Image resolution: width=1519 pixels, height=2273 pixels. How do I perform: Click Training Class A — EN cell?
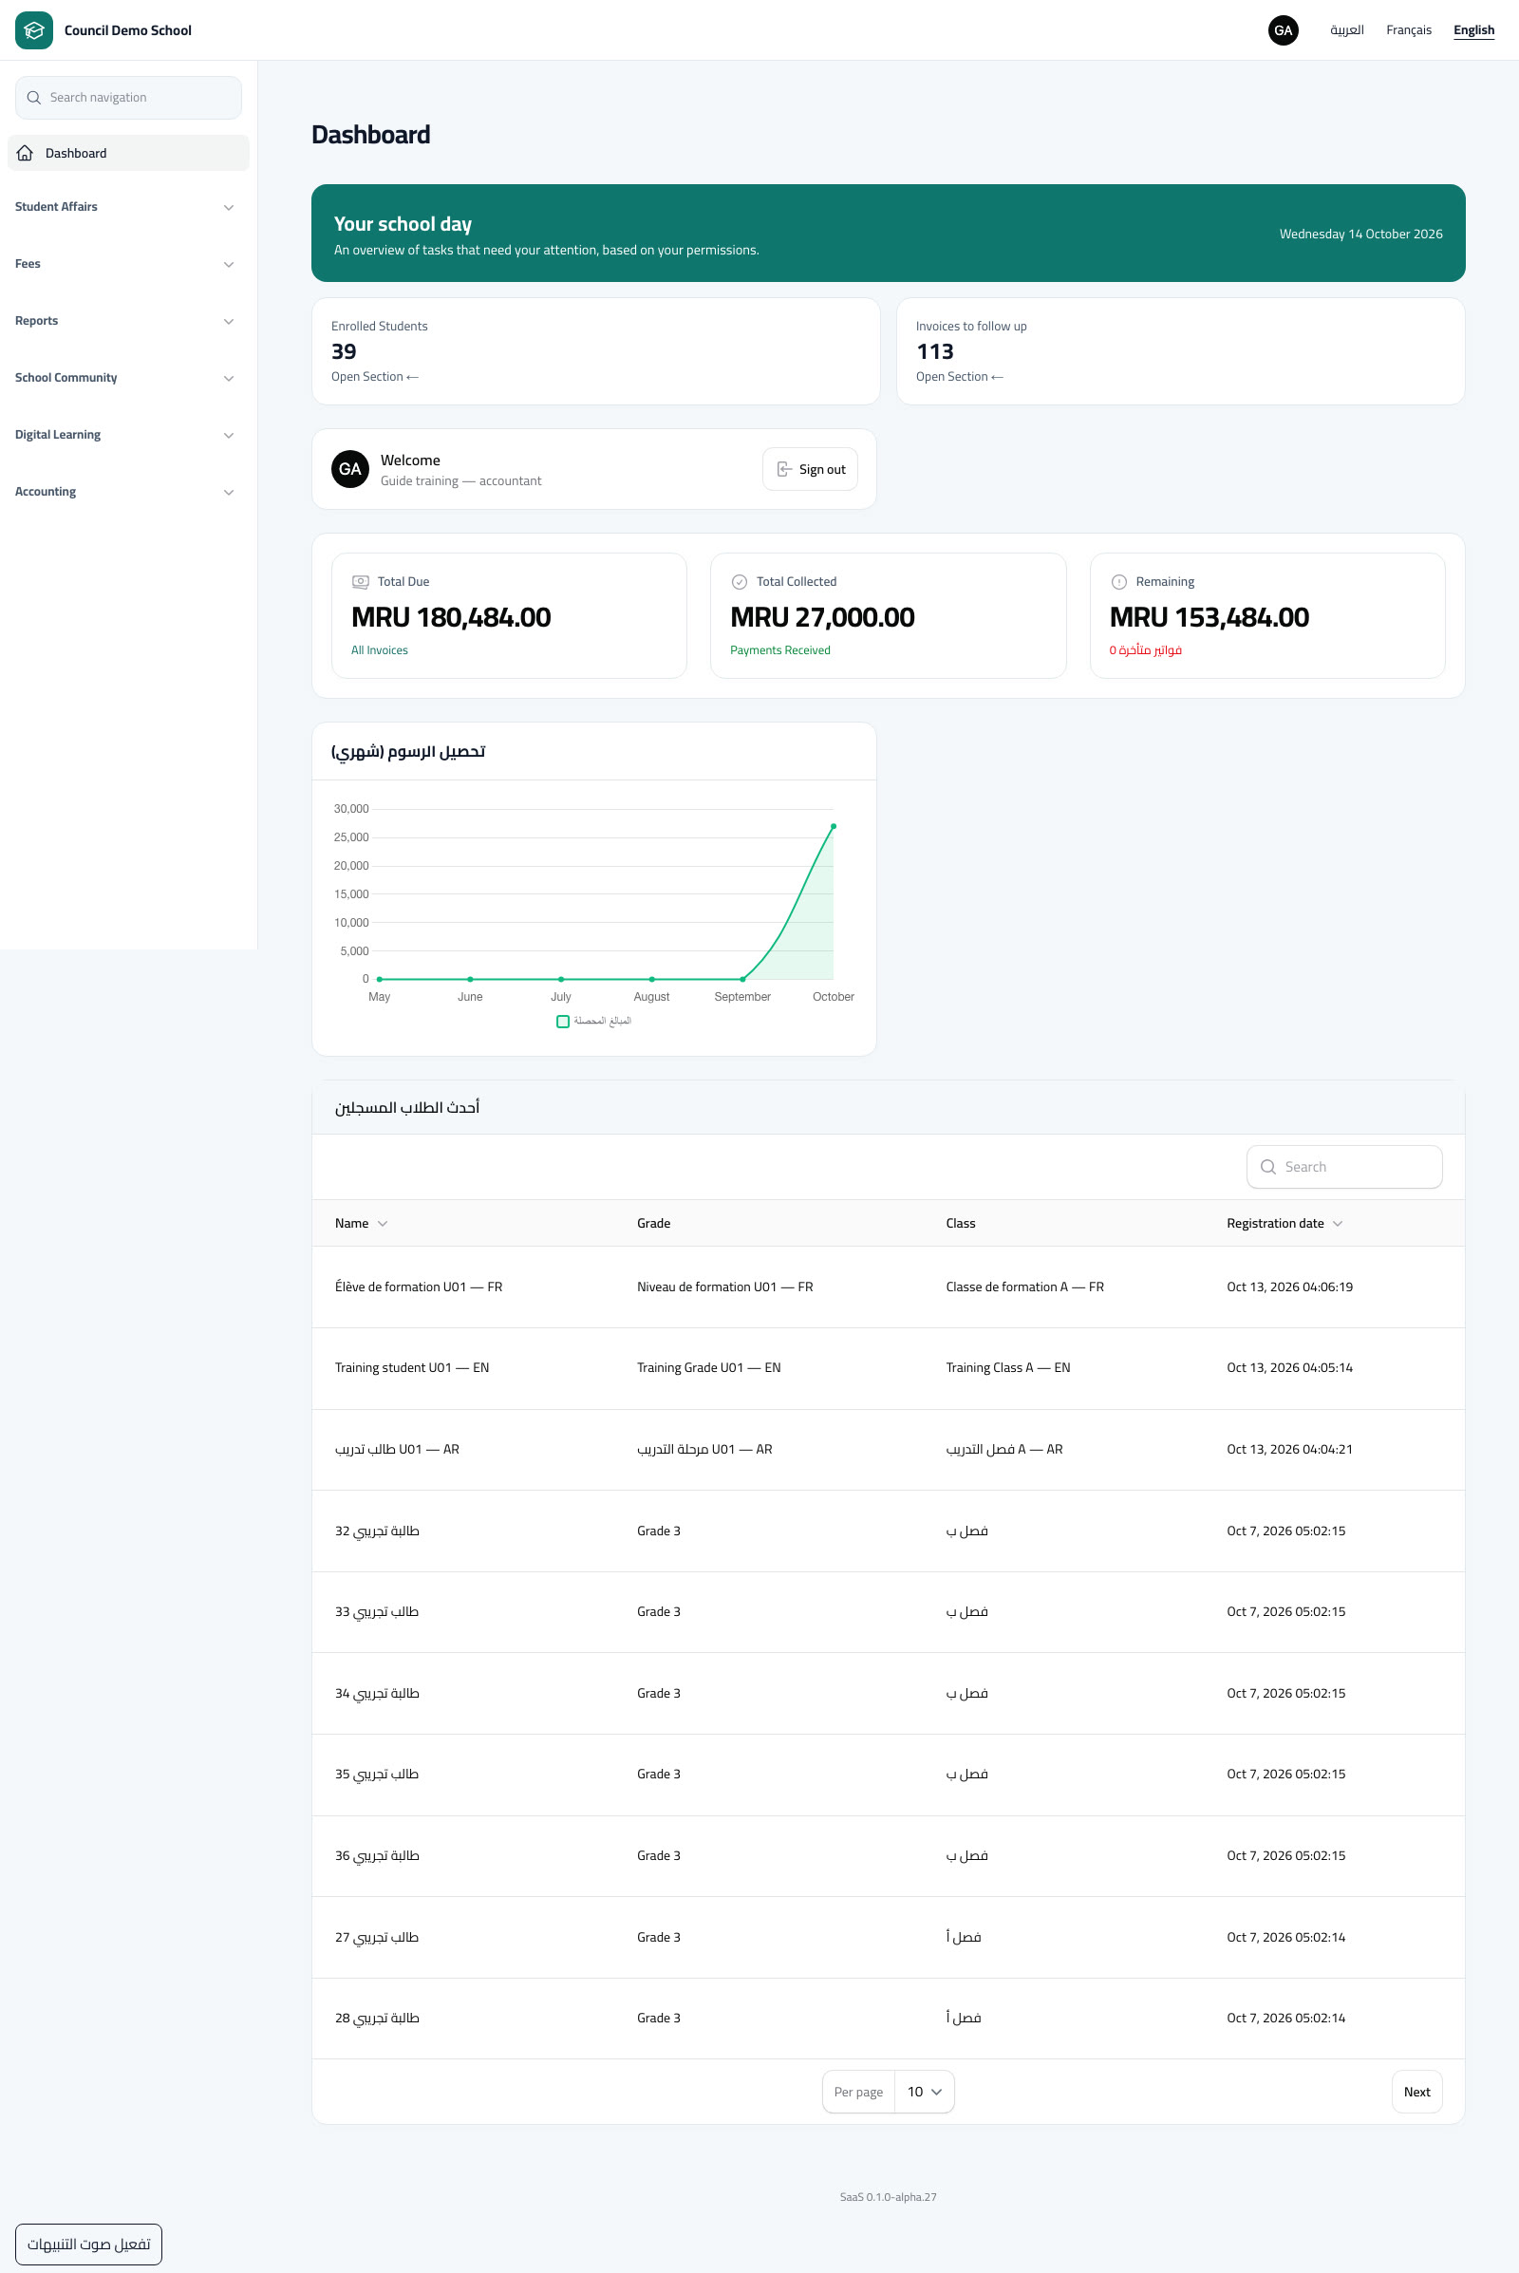[1007, 1368]
